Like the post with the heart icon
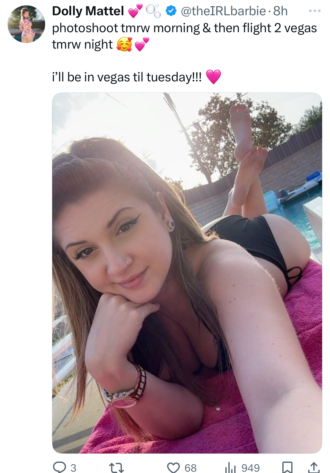 (173, 468)
